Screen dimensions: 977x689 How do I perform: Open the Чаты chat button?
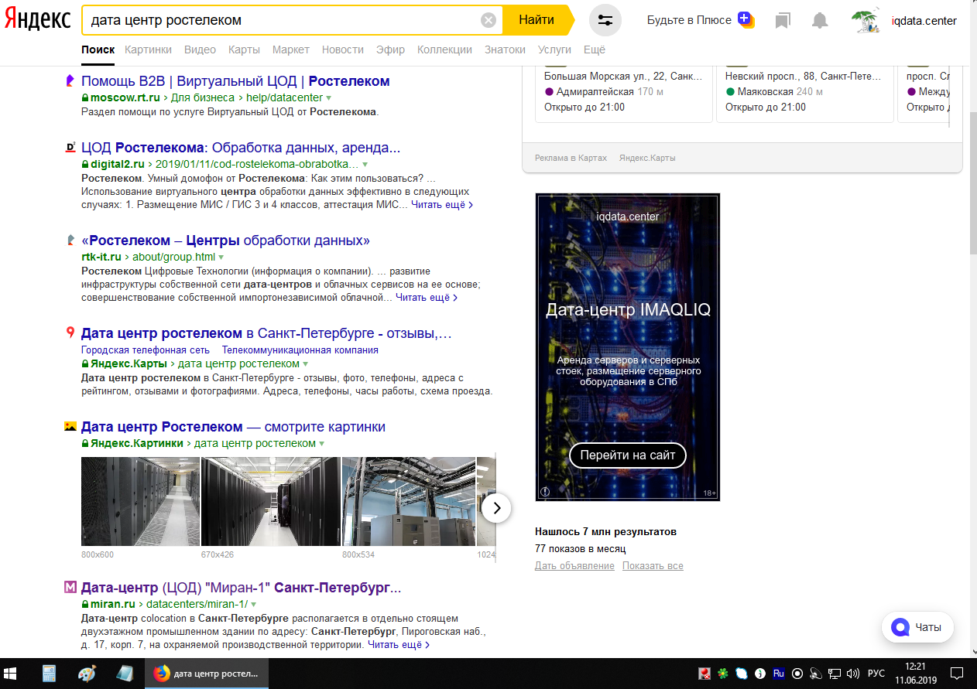coord(918,627)
